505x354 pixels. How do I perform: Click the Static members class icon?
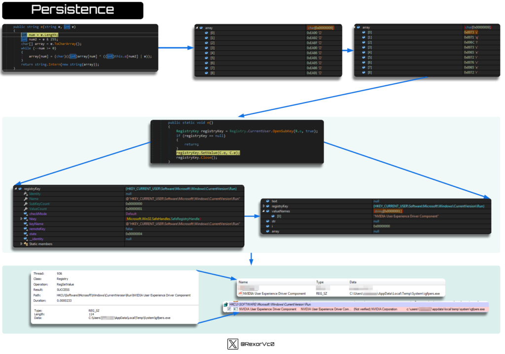(25, 244)
